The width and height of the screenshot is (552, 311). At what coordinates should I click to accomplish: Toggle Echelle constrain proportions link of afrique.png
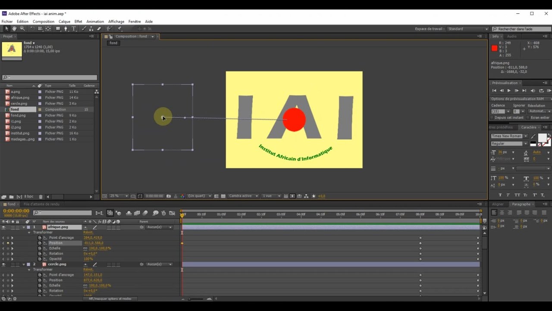click(x=85, y=248)
